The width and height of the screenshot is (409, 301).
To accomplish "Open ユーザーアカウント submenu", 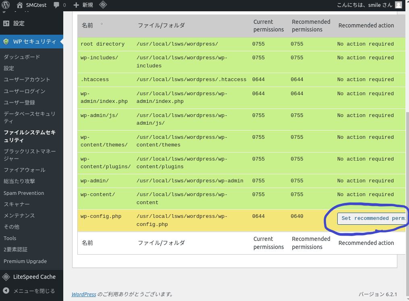I will point(27,79).
